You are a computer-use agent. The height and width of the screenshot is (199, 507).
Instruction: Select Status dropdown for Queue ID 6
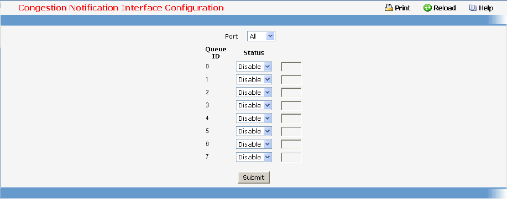(254, 144)
